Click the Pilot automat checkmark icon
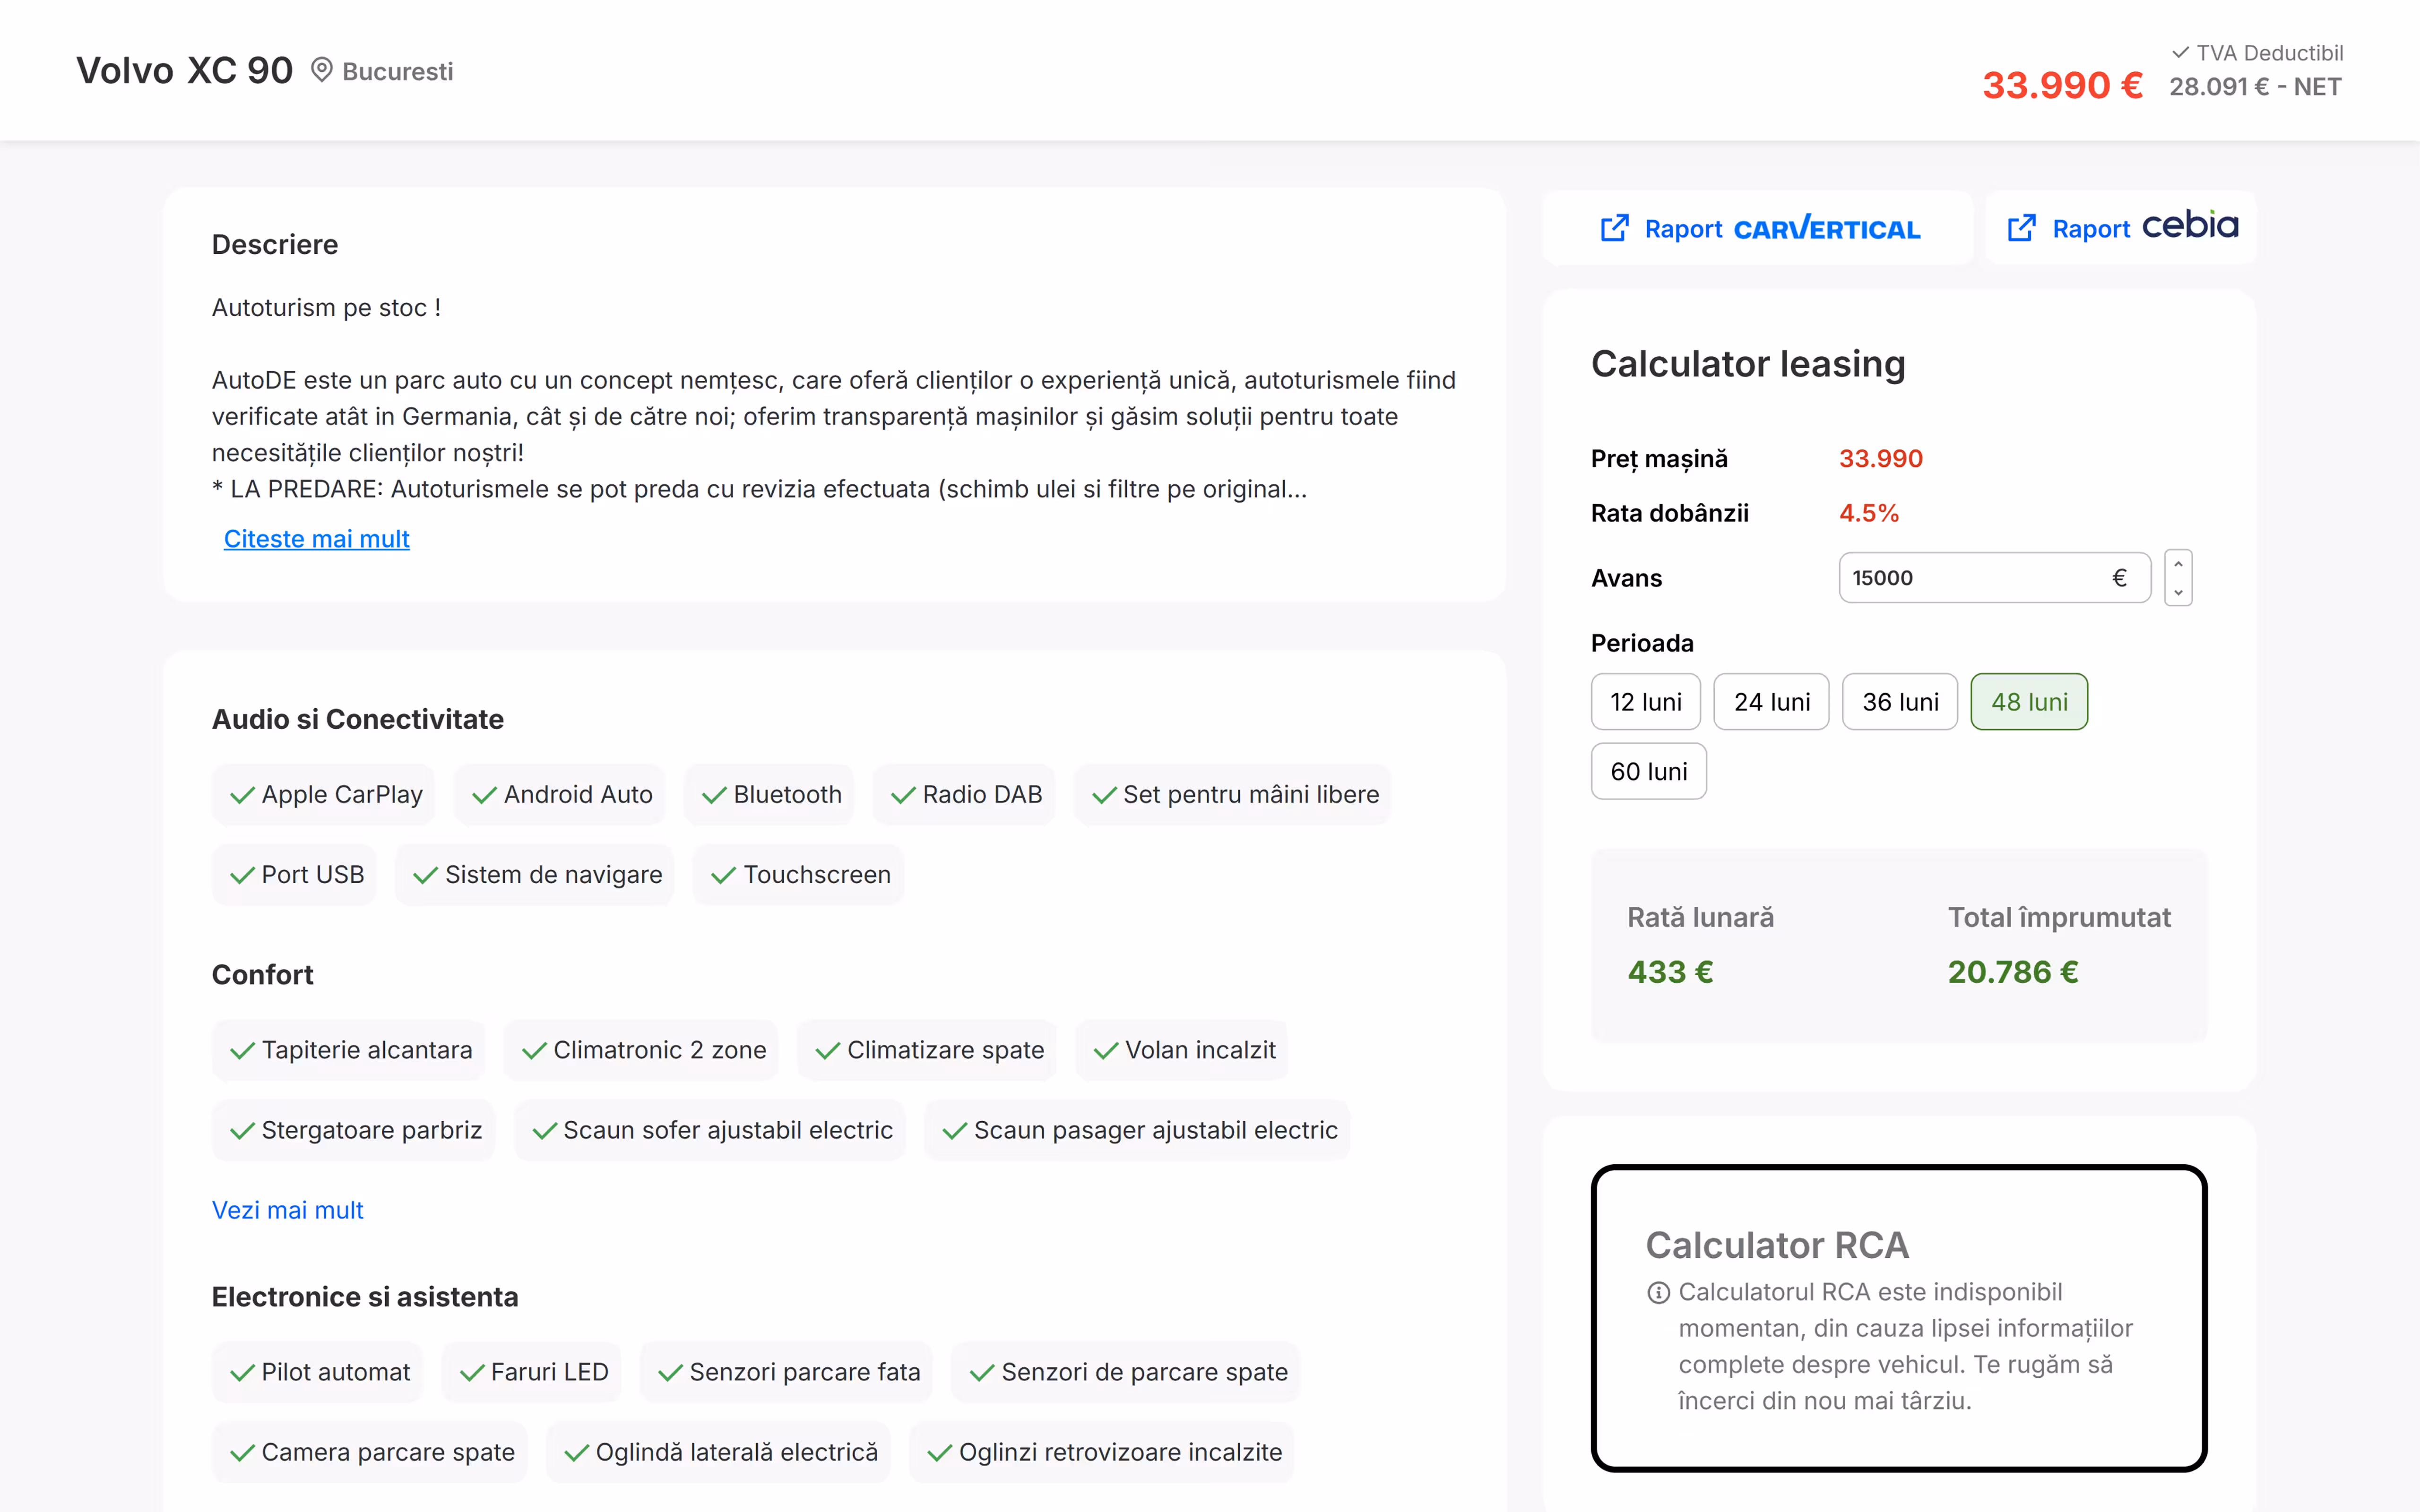2420x1512 pixels. coord(242,1373)
